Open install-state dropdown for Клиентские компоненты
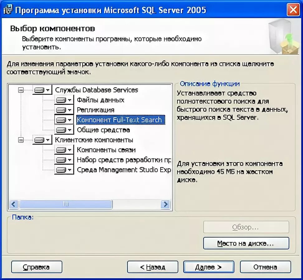This screenshot has width=303, height=280. click(42, 140)
